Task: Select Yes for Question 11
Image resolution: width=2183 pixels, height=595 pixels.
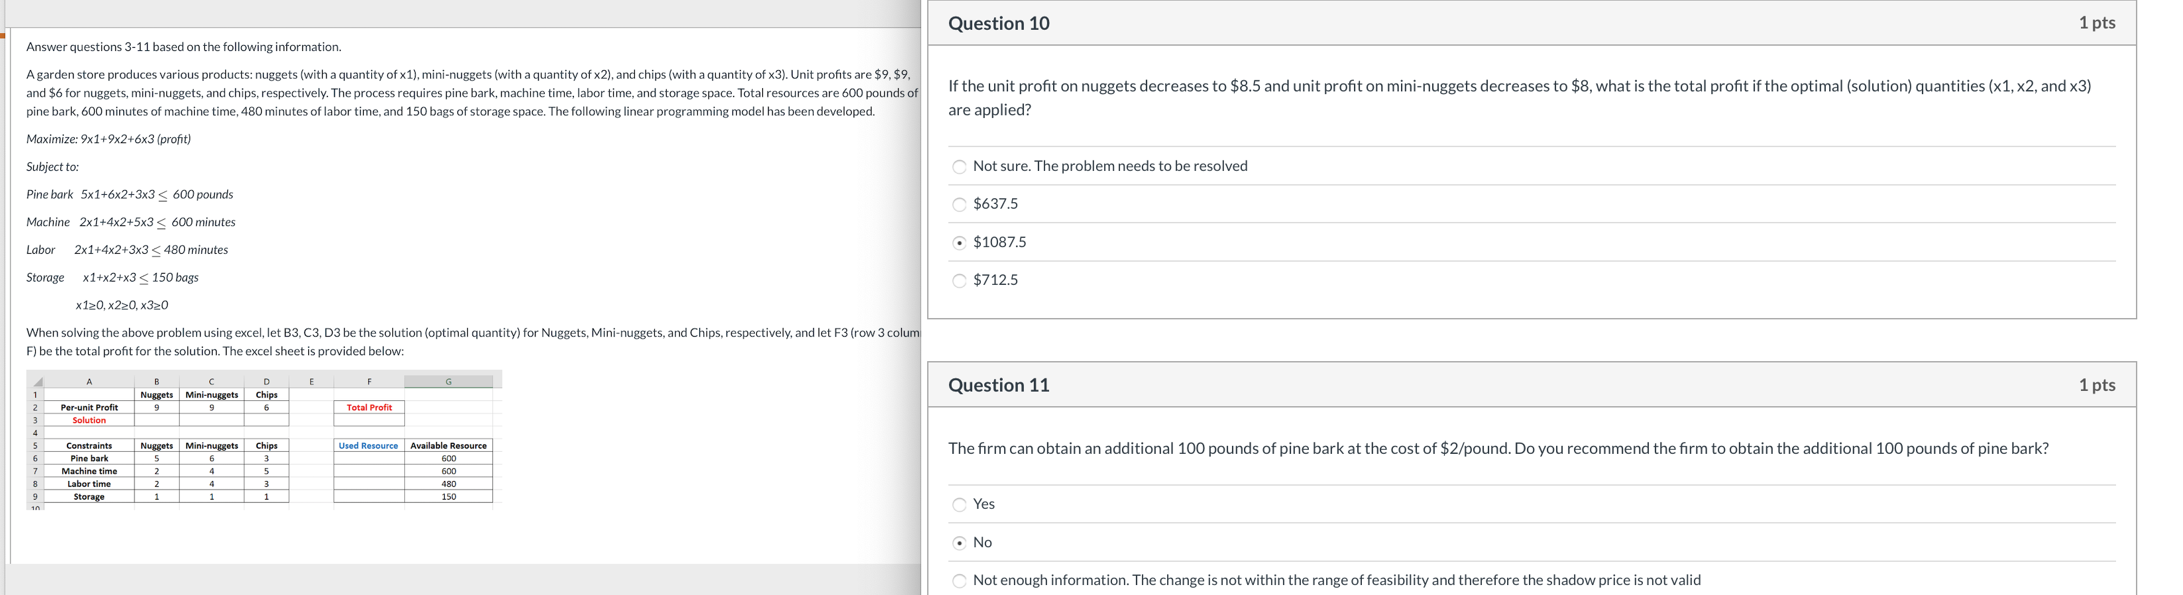Action: 960,504
